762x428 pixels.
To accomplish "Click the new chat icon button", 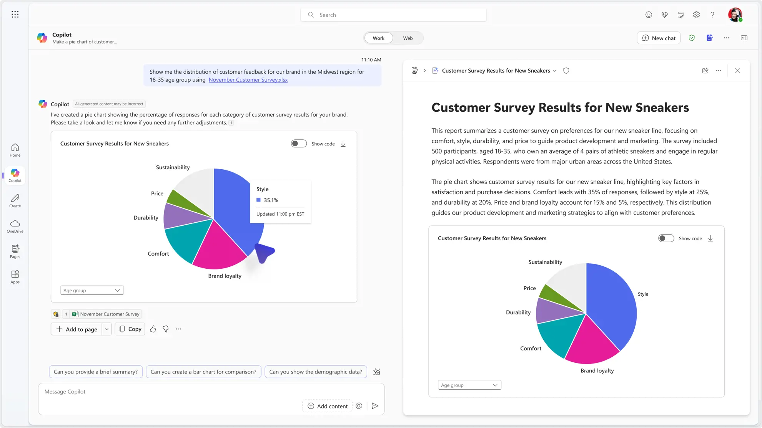I will pos(658,38).
